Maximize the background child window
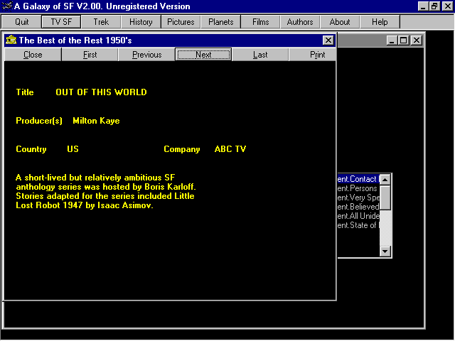455x341 pixels. 404,40
